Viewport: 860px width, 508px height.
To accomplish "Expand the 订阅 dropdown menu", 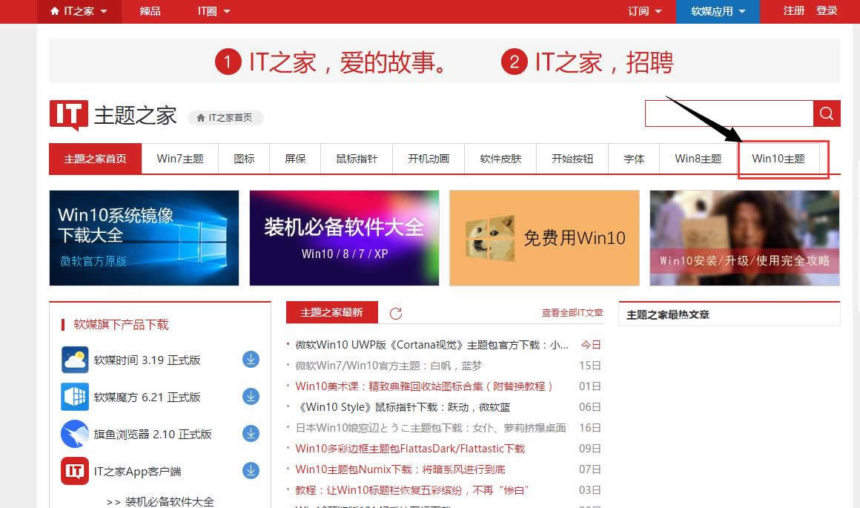I will [x=644, y=11].
